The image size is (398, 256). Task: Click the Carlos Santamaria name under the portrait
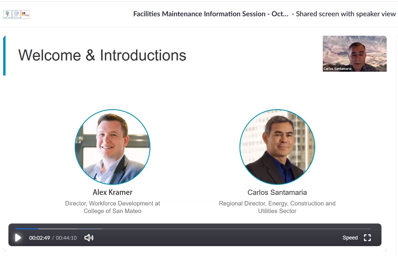(x=277, y=192)
